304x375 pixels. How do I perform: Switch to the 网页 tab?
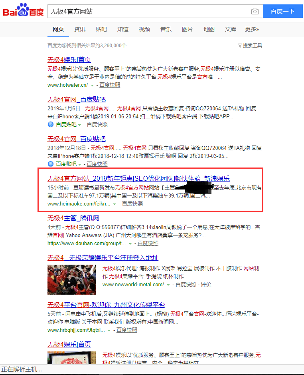(x=58, y=30)
